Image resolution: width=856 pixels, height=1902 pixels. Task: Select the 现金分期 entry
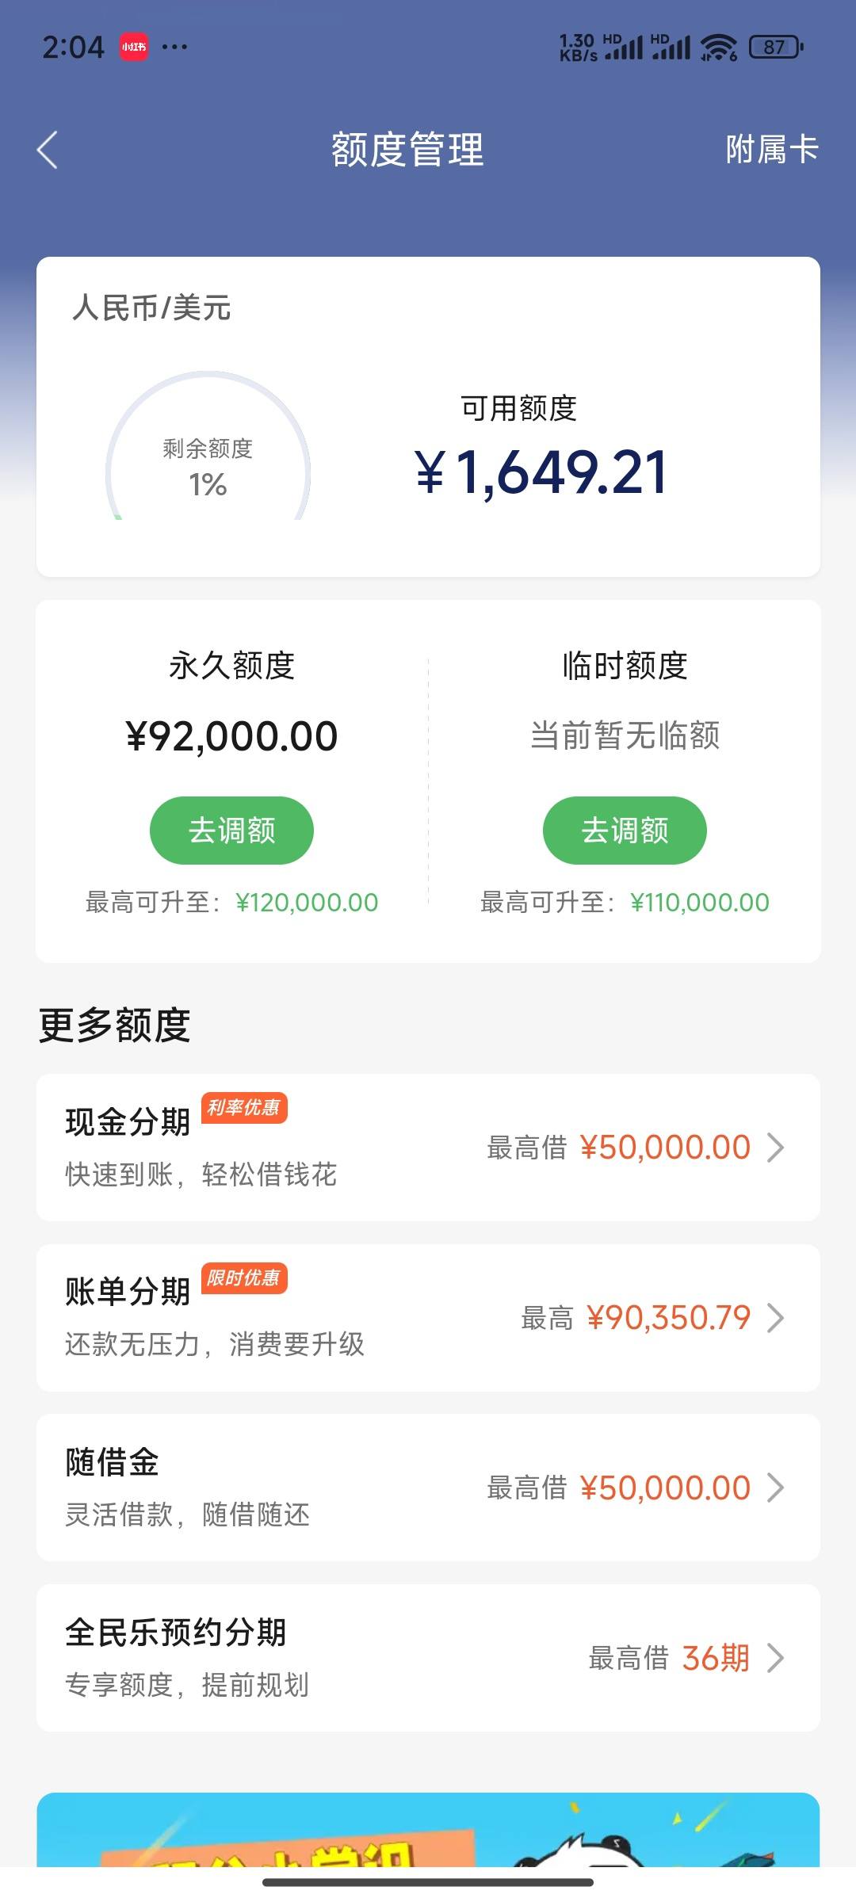click(x=428, y=1147)
